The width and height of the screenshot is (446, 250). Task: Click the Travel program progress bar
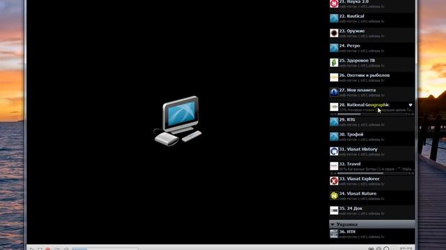click(x=372, y=173)
